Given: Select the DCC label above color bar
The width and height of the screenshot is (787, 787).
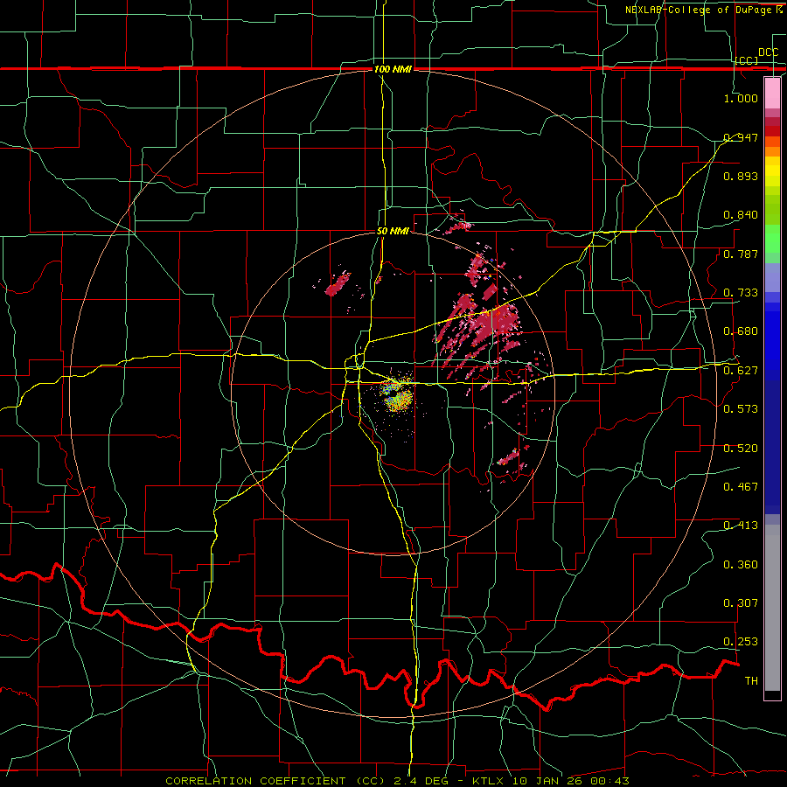Looking at the screenshot, I should click(768, 52).
